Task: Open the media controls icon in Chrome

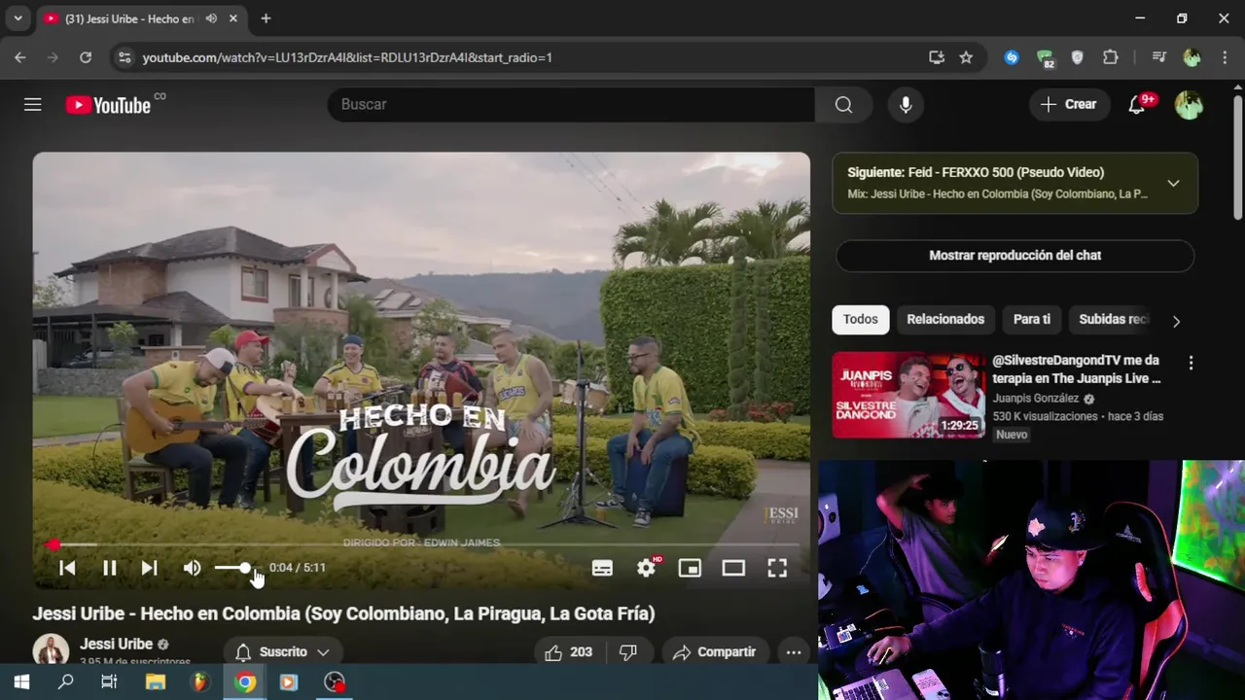Action: (x=1159, y=57)
